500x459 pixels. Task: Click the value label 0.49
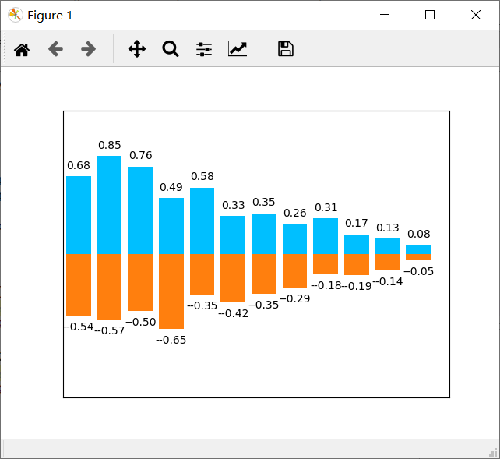tap(171, 187)
